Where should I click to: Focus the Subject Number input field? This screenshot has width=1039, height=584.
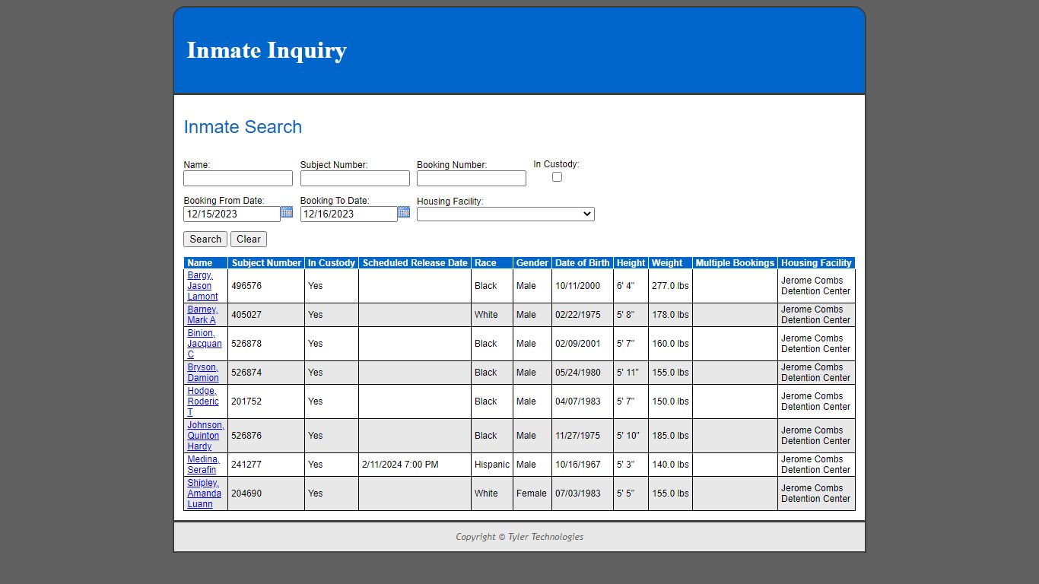point(355,179)
